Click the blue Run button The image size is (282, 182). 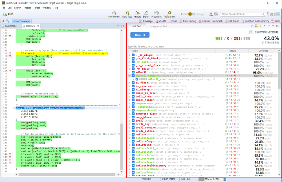click(x=140, y=35)
